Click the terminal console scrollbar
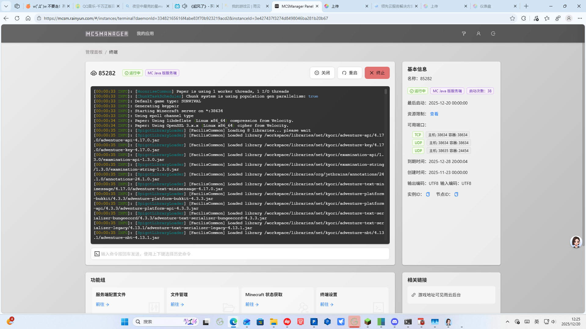Viewport: 586px width, 329px height. [385, 92]
